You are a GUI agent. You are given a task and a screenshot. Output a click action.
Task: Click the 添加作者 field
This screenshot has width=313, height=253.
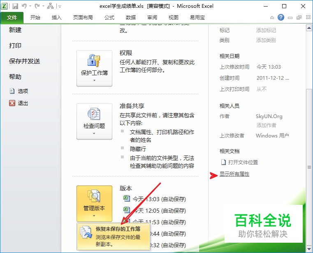click(x=266, y=125)
